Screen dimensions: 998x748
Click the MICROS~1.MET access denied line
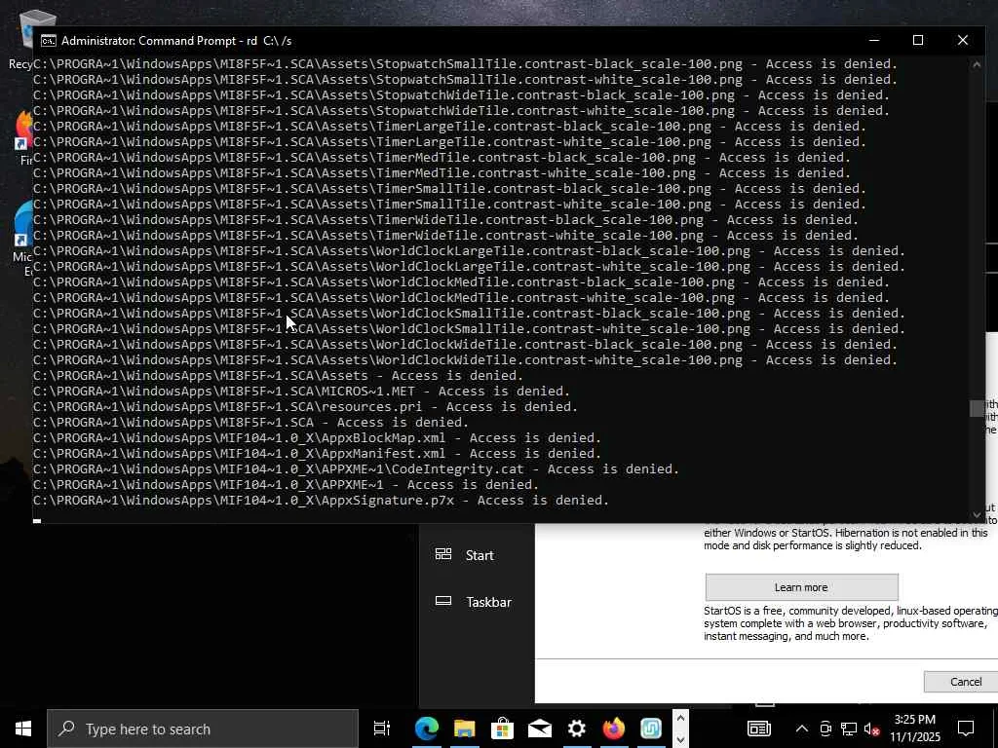(x=302, y=392)
